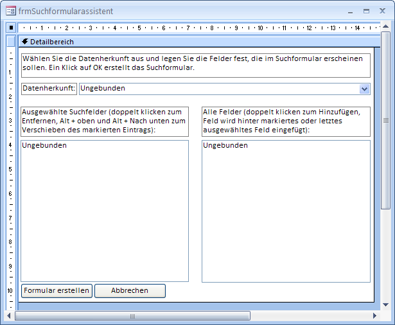Select the instruction text label at the top

pos(195,65)
